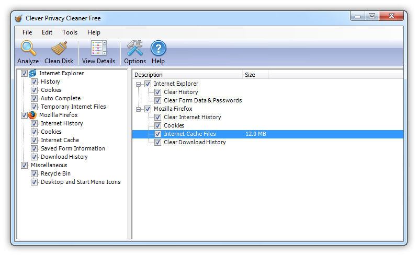This screenshot has height=256, width=418.
Task: Click the Size column header
Action: tap(256, 75)
